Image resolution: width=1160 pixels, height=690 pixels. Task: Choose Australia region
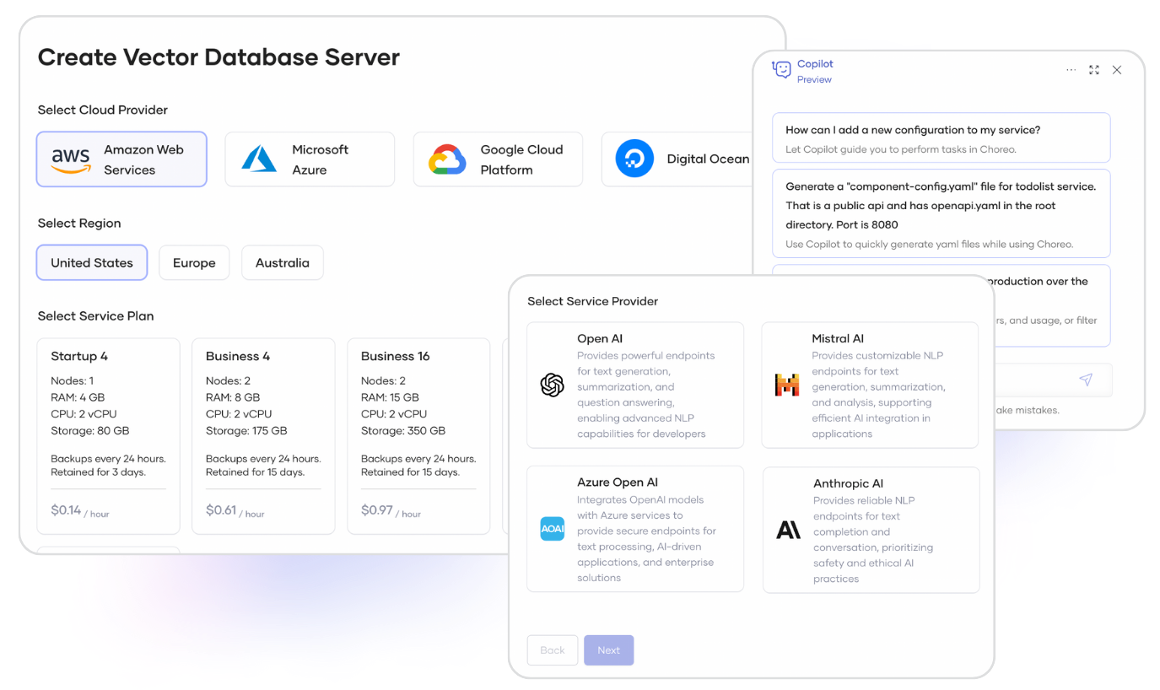[283, 262]
